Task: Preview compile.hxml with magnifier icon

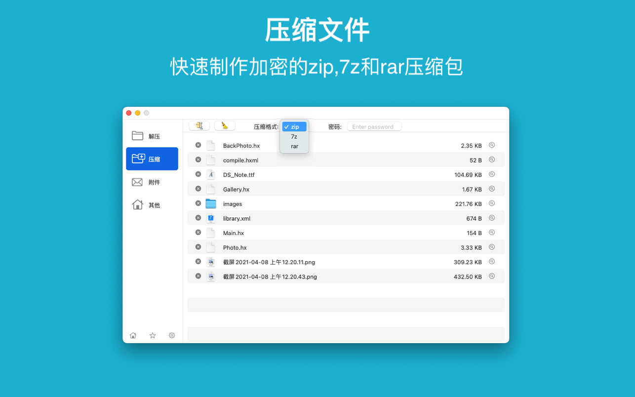Action: click(x=492, y=159)
